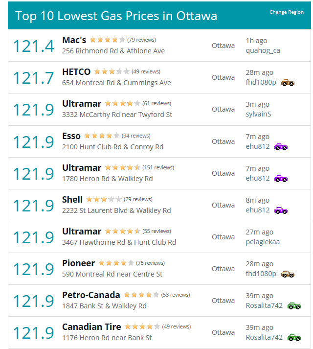Open the Canadian Tire station link
The height and width of the screenshot is (349, 313).
[x=91, y=327]
